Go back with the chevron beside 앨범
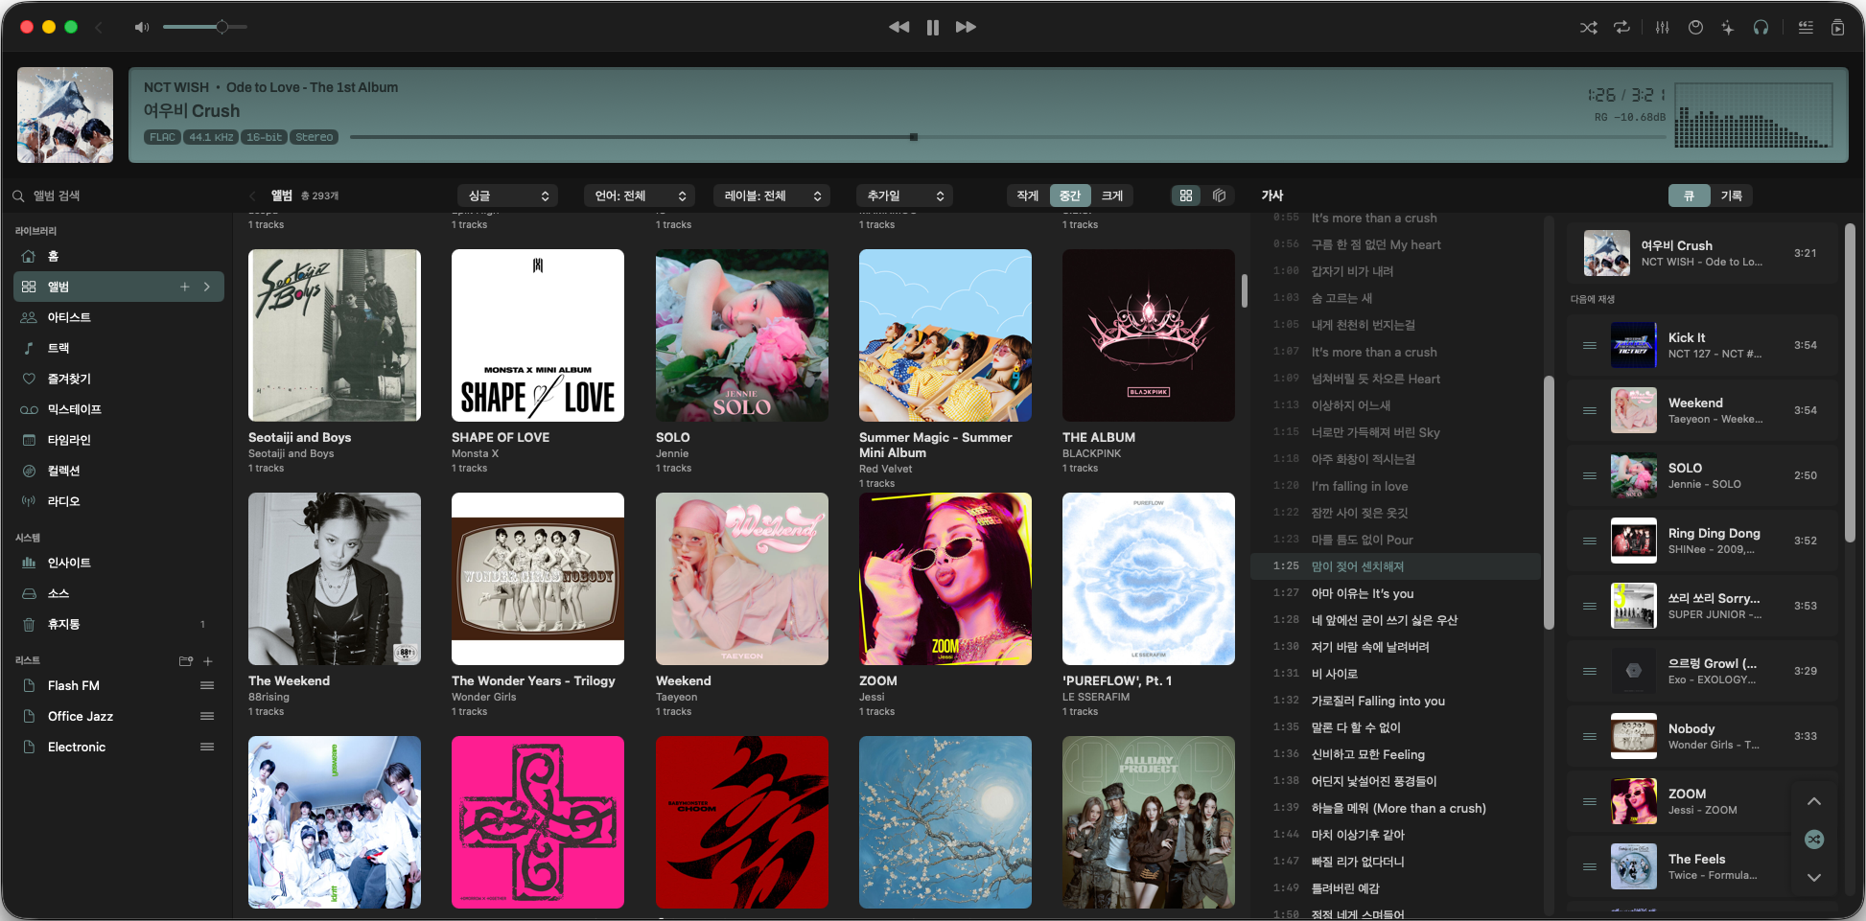This screenshot has width=1866, height=921. click(x=253, y=196)
